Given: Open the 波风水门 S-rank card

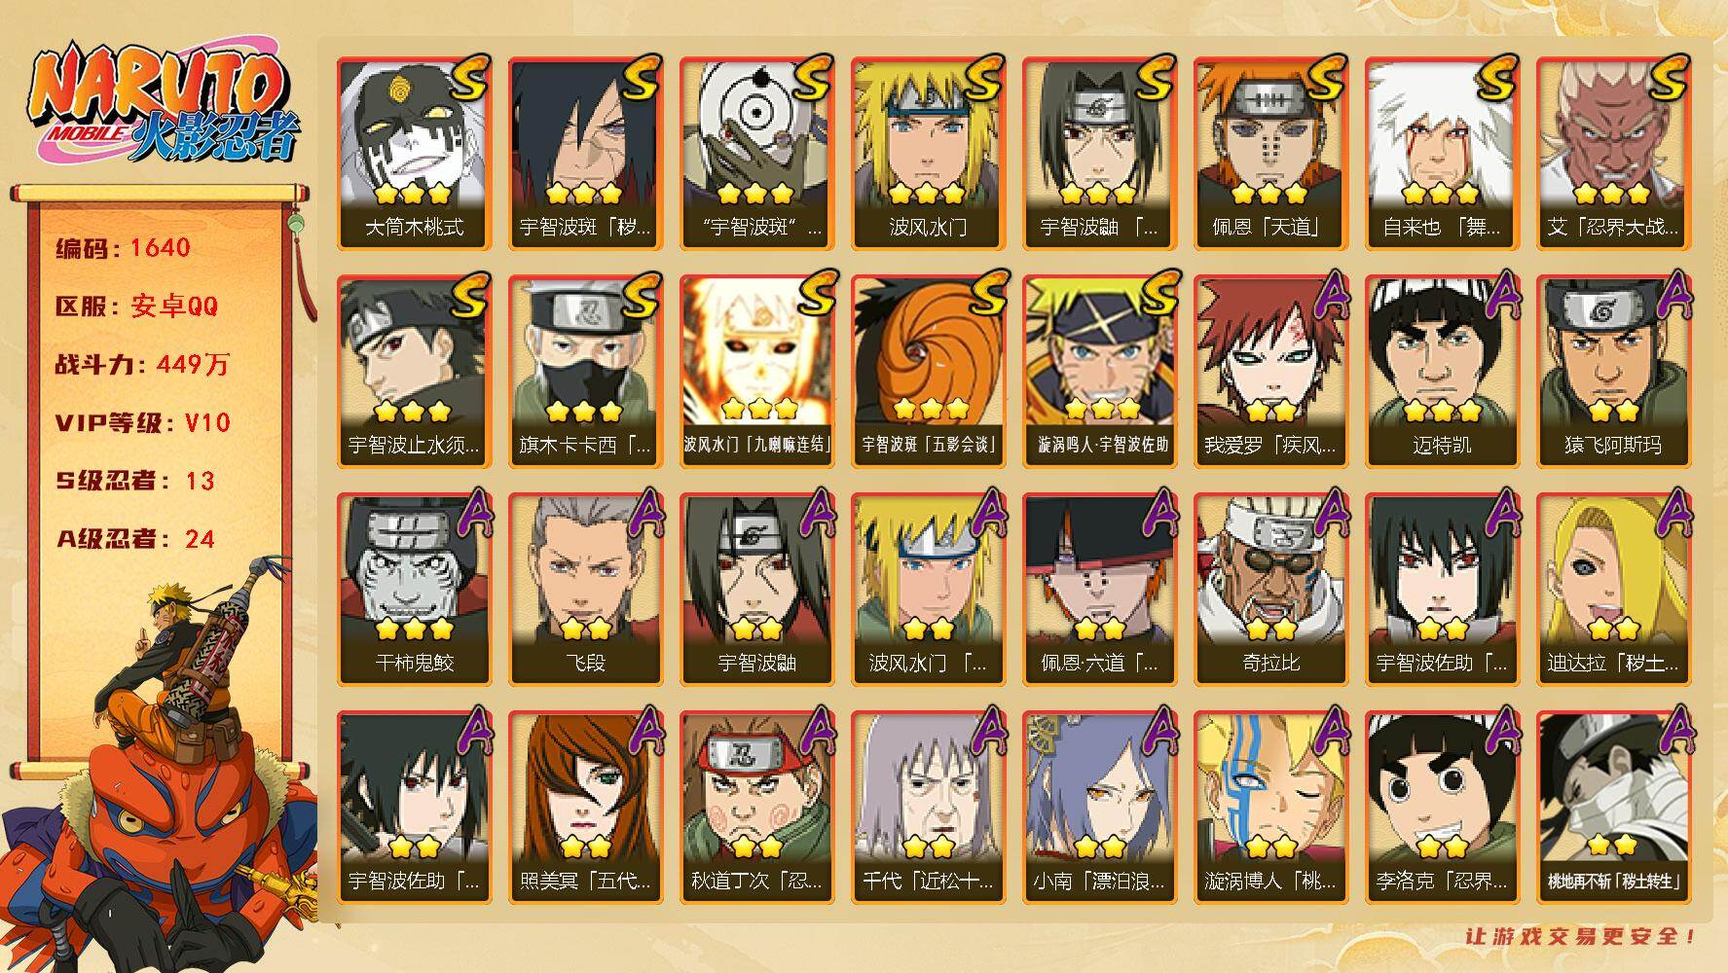Looking at the screenshot, I should [x=928, y=154].
